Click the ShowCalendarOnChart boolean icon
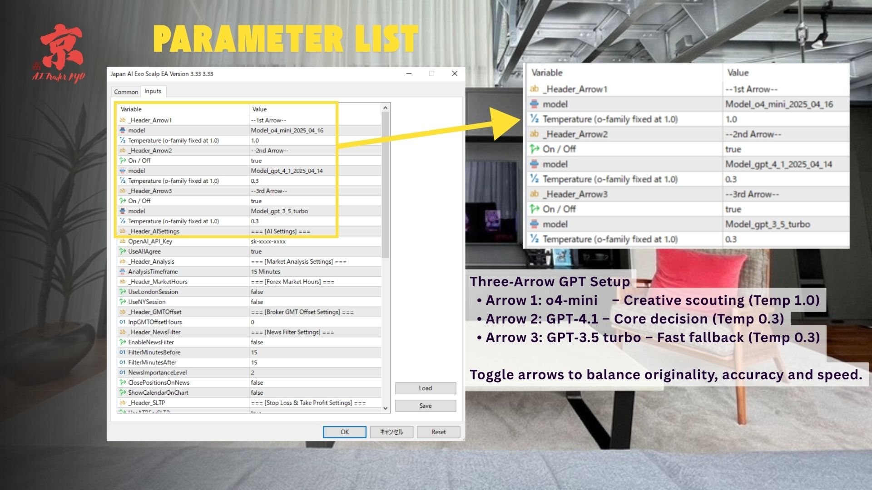The image size is (872, 490). [122, 392]
